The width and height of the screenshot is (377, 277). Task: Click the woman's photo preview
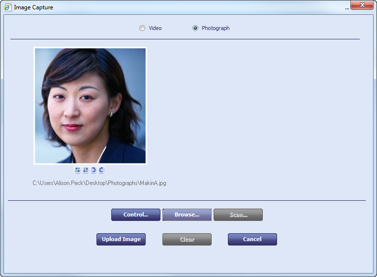pos(90,105)
